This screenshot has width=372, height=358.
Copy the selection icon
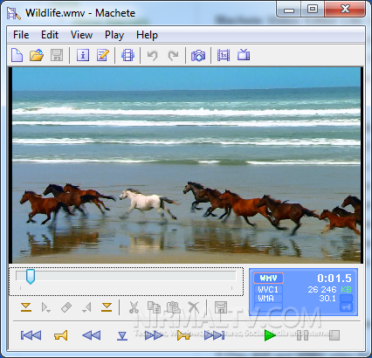tap(154, 307)
